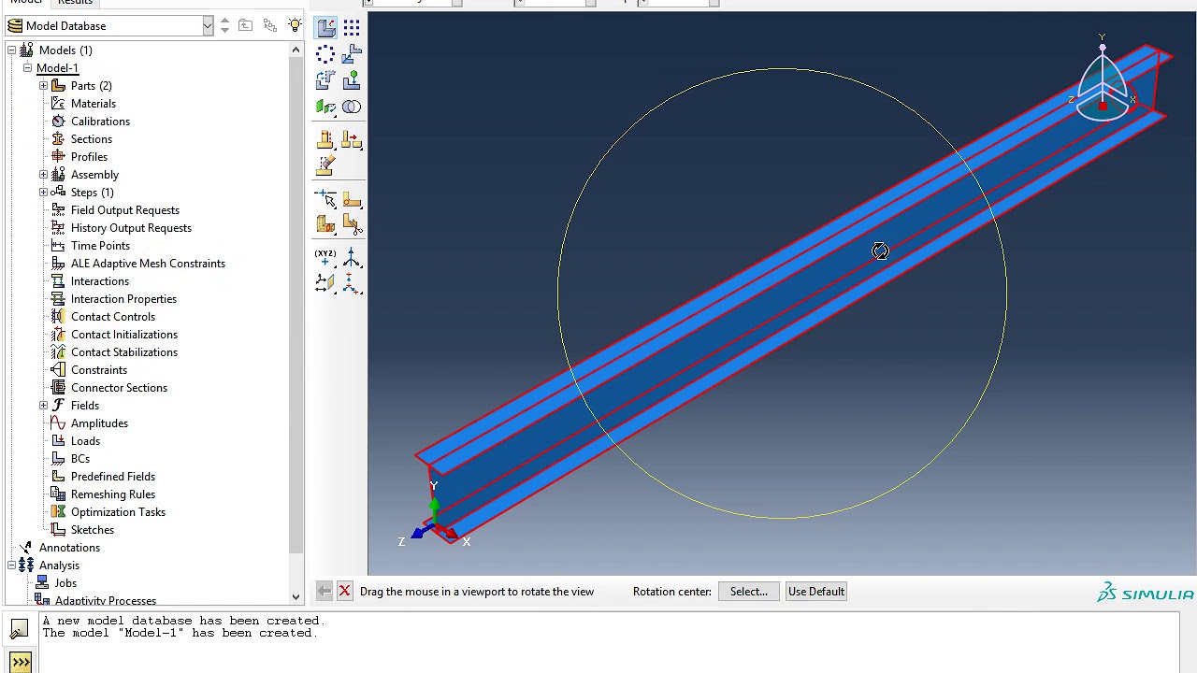The height and width of the screenshot is (673, 1197).
Task: Click the Linear Pattern dotted grid tool
Action: point(352,28)
